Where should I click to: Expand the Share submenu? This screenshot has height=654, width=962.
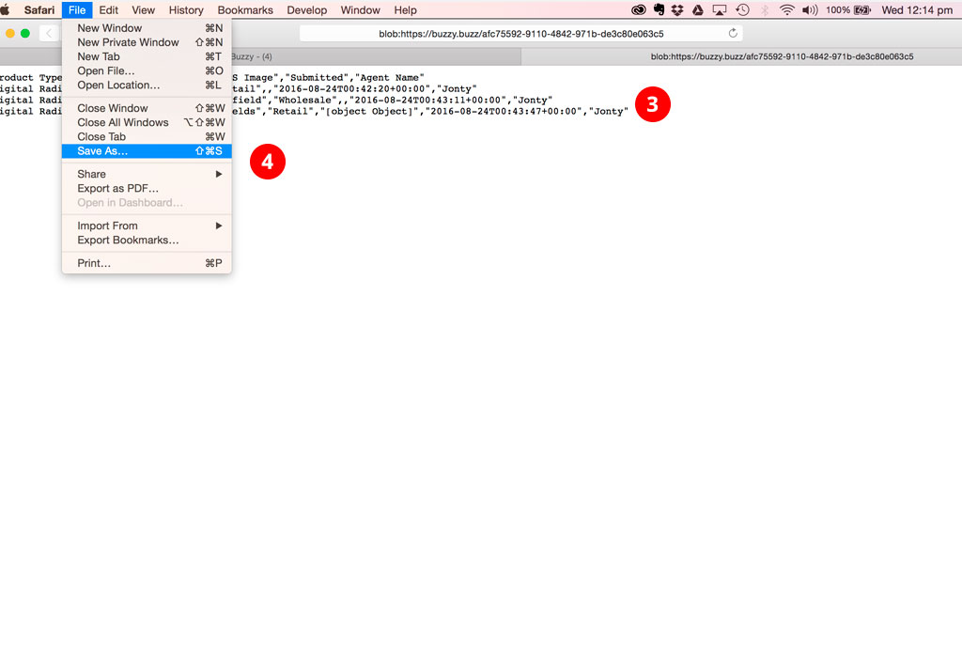point(91,174)
